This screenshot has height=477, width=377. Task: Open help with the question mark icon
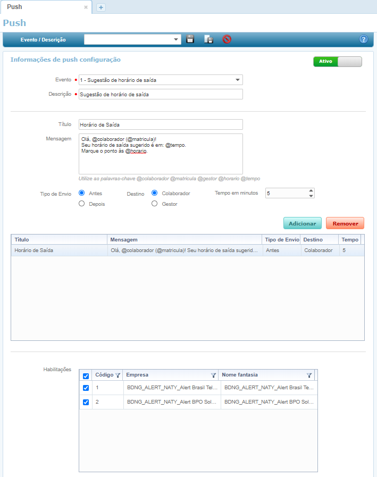pos(364,39)
